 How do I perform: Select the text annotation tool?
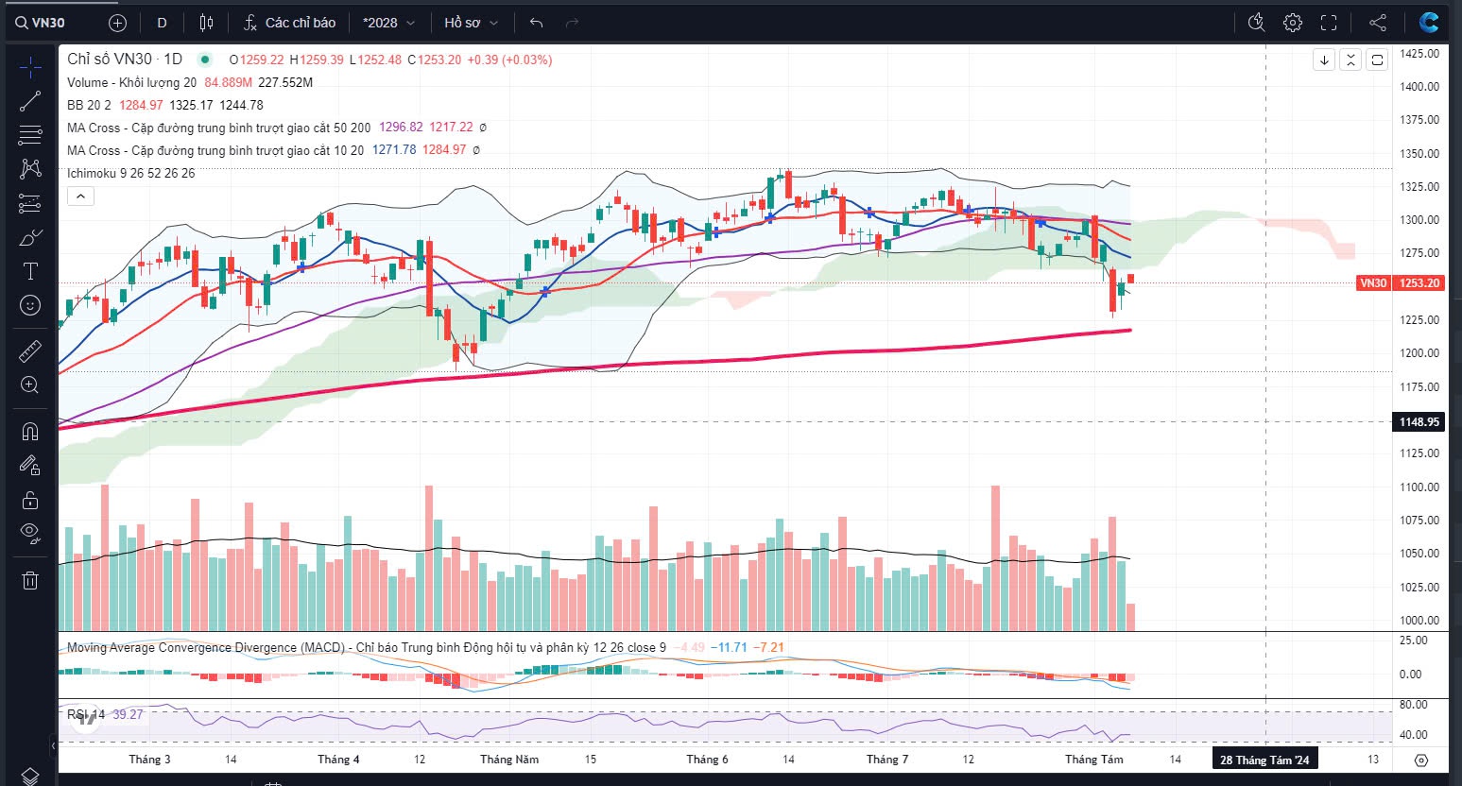point(30,271)
